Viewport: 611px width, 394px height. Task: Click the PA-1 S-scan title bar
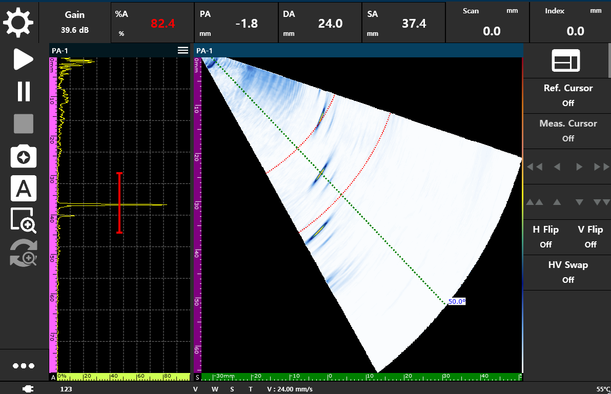358,51
